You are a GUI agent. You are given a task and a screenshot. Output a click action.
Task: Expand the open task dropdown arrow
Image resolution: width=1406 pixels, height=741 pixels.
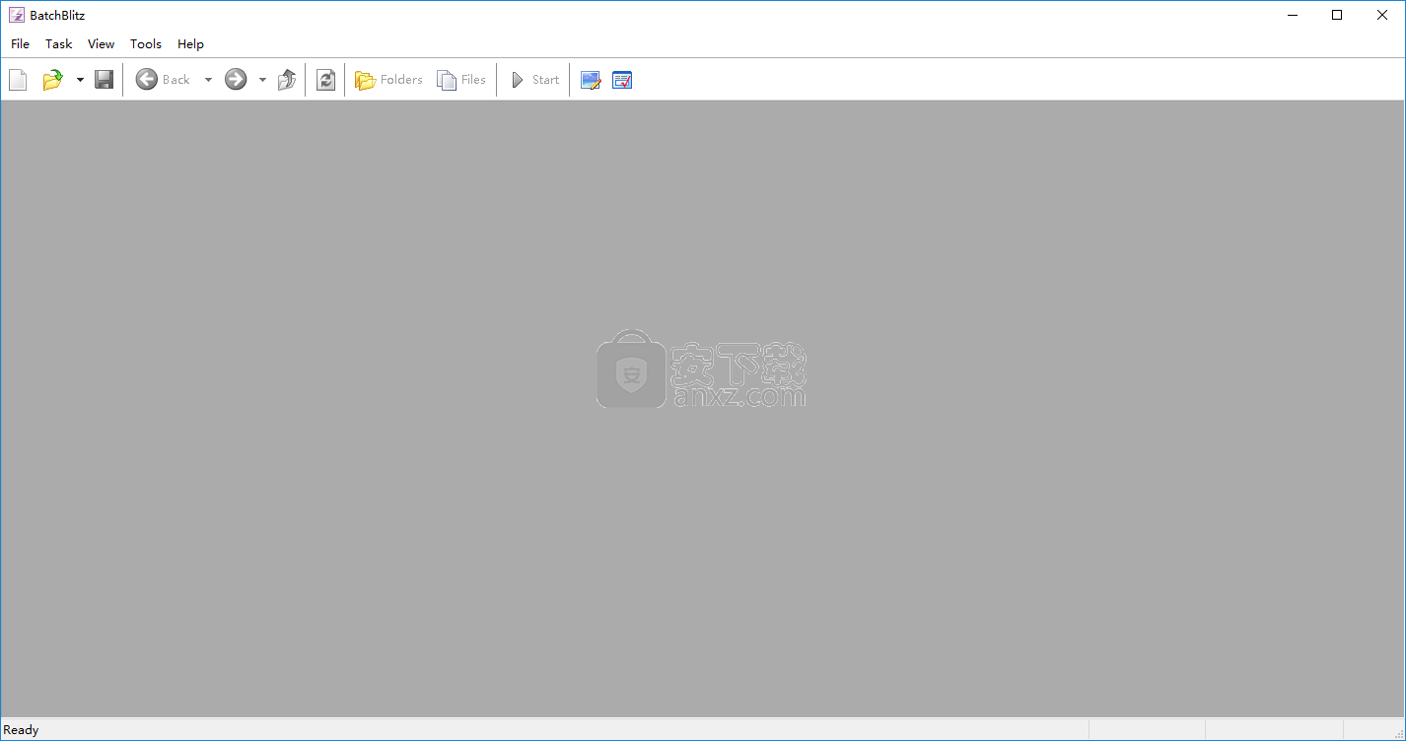[x=80, y=80]
